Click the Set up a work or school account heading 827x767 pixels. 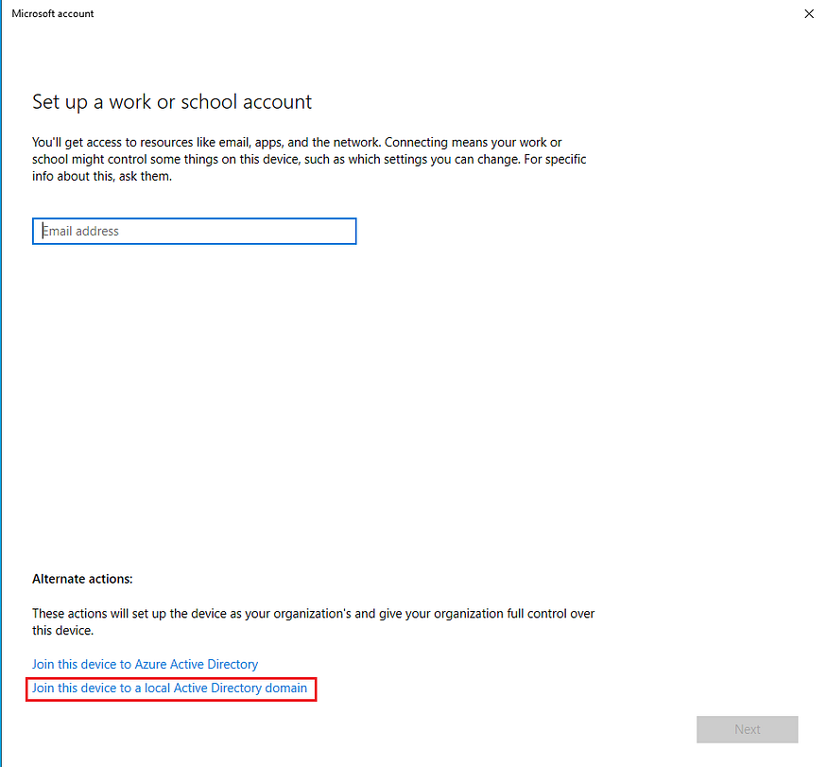coord(171,101)
